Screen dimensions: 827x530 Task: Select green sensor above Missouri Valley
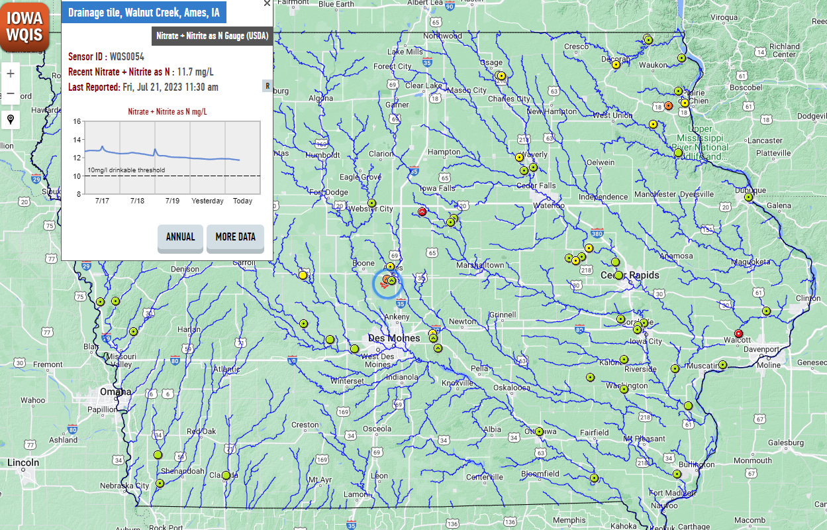tap(133, 331)
